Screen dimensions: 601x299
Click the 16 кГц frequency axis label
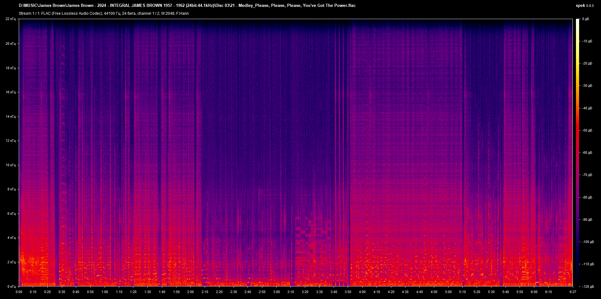(11, 92)
